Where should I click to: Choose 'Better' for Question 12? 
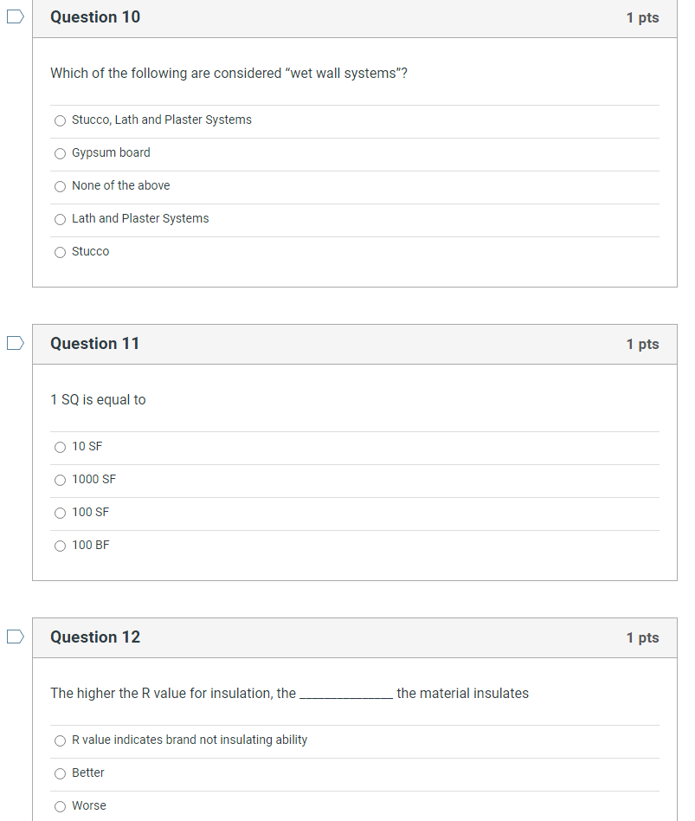60,773
